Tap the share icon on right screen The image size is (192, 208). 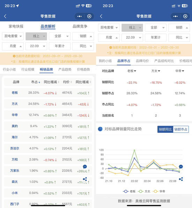point(181,179)
